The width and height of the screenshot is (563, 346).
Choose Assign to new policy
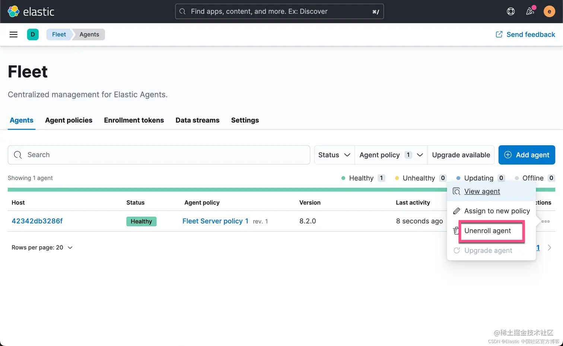click(x=491, y=211)
